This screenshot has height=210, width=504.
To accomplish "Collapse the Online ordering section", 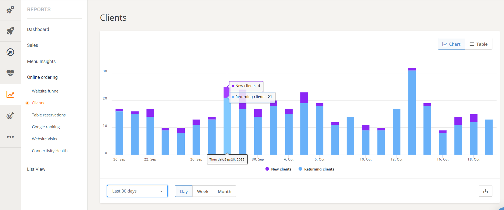I will 42,77.
